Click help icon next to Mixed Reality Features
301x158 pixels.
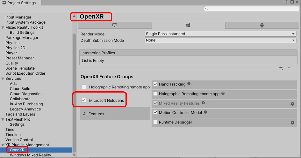tap(203, 103)
